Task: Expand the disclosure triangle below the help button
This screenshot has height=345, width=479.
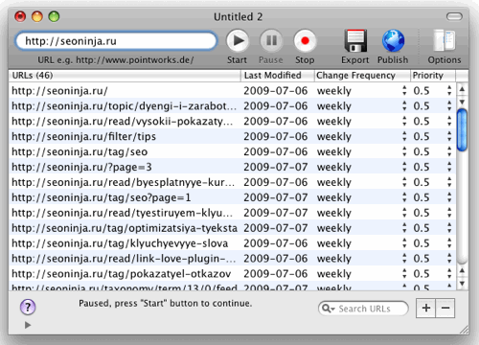Action: coord(28,325)
